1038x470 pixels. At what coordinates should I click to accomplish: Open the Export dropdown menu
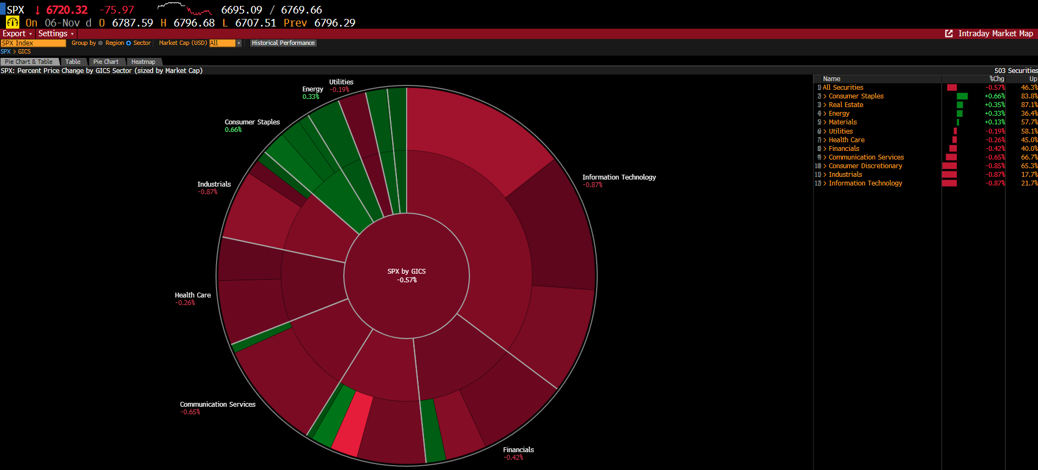(17, 34)
